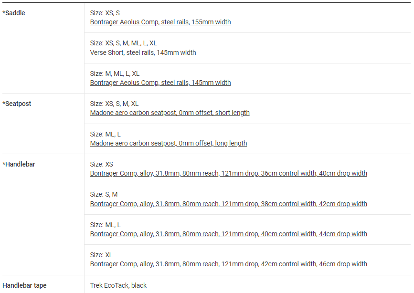The height and width of the screenshot is (293, 414).
Task: Click the *Saddle row label
Action: pos(14,13)
